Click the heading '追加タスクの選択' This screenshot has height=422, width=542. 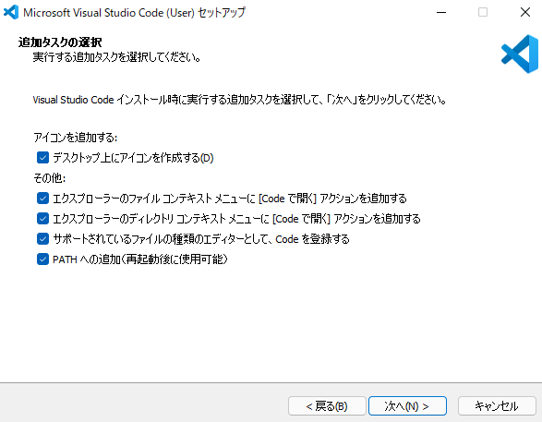60,42
